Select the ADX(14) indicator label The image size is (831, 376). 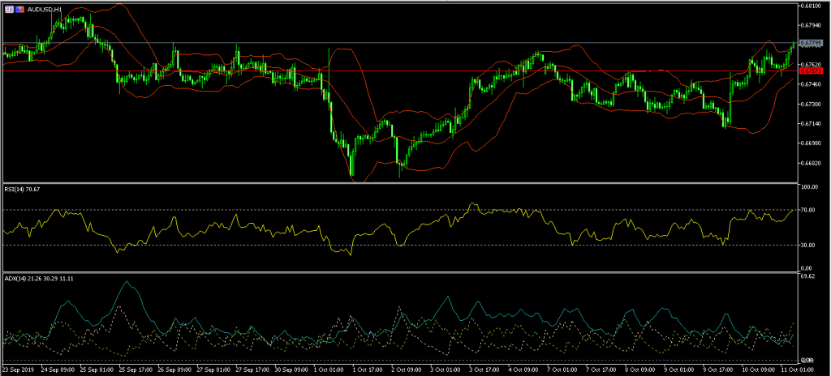pos(16,279)
